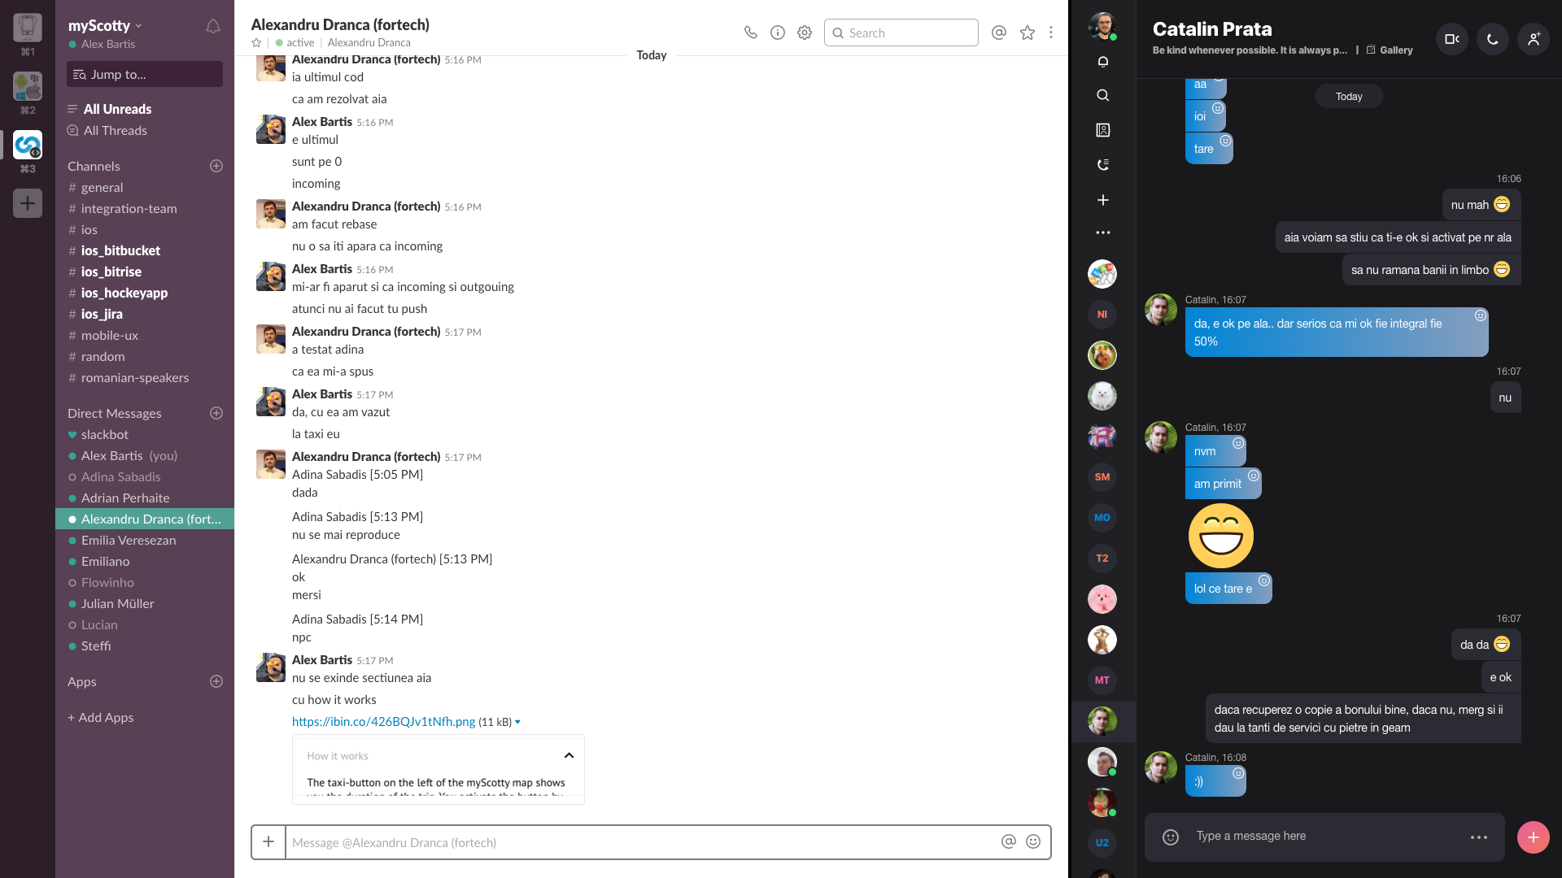Open Skype contacts book icon
Viewport: 1562px width, 878px height.
click(x=1103, y=130)
